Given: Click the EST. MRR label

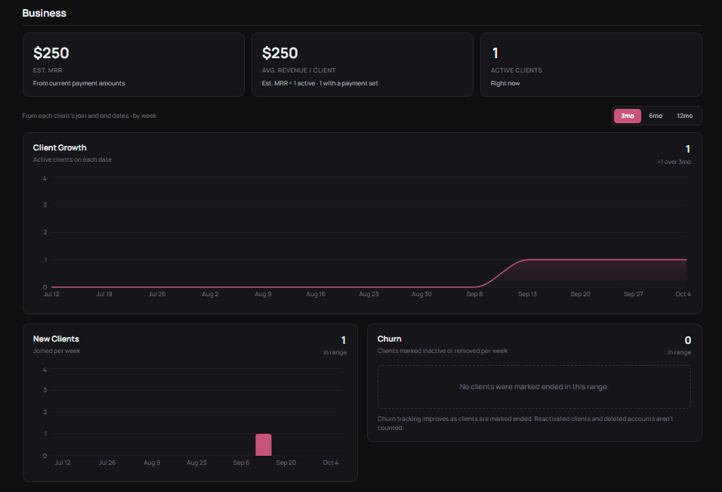Looking at the screenshot, I should [x=48, y=70].
